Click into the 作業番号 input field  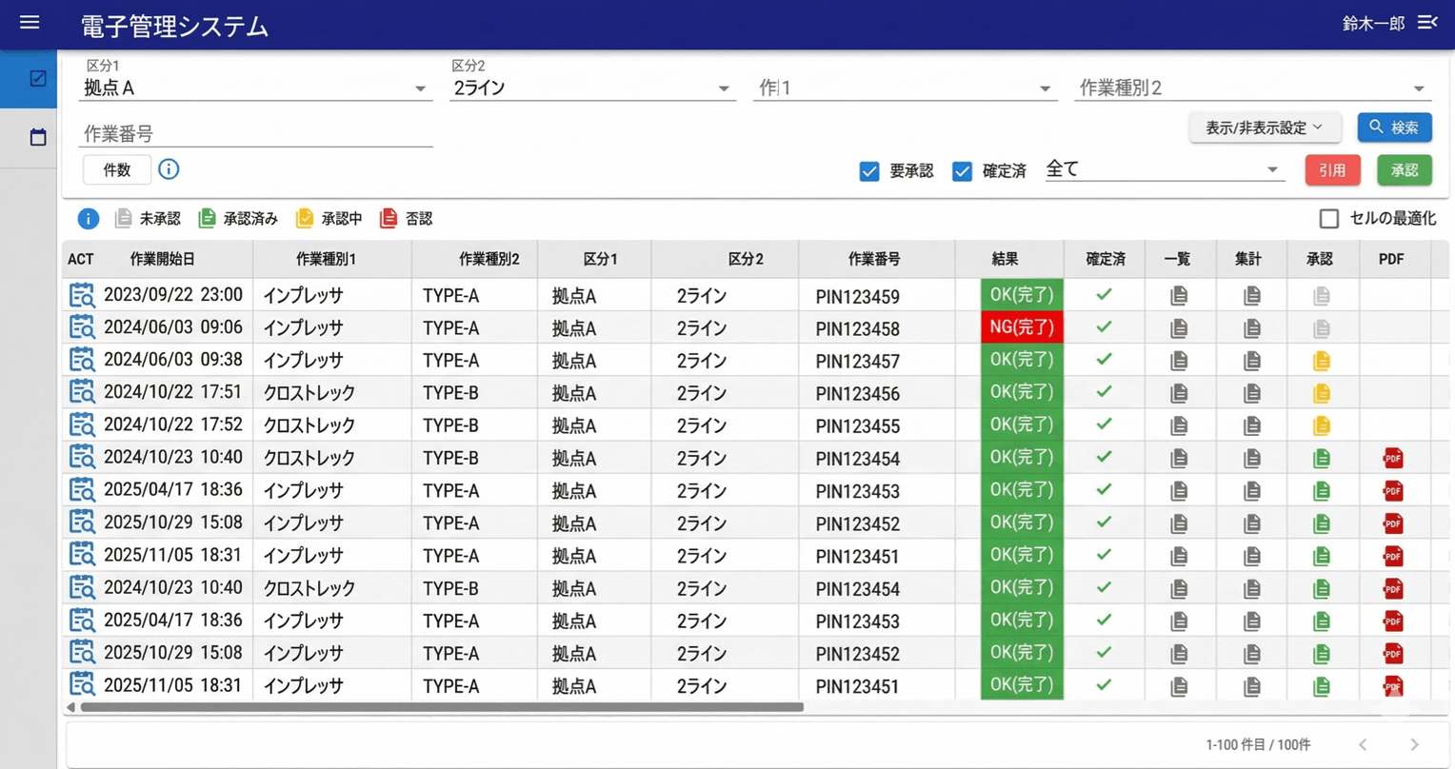coord(255,133)
